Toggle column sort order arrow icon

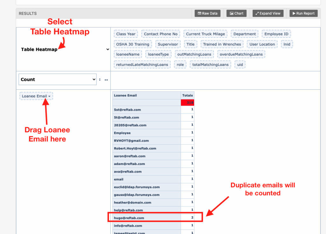[x=106, y=80]
